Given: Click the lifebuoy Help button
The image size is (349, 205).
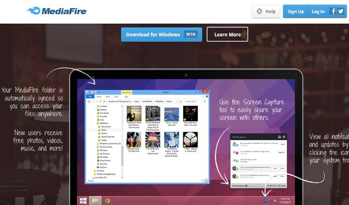Looking at the screenshot, I should (266, 11).
